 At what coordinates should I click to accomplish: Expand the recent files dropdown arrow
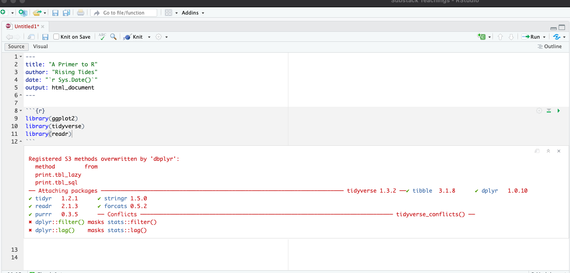coord(45,13)
